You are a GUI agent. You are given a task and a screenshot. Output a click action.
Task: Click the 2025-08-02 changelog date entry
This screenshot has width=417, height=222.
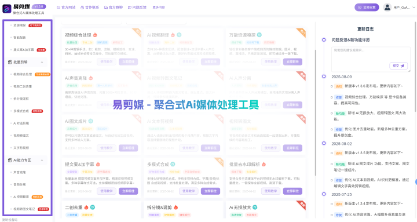342,144
